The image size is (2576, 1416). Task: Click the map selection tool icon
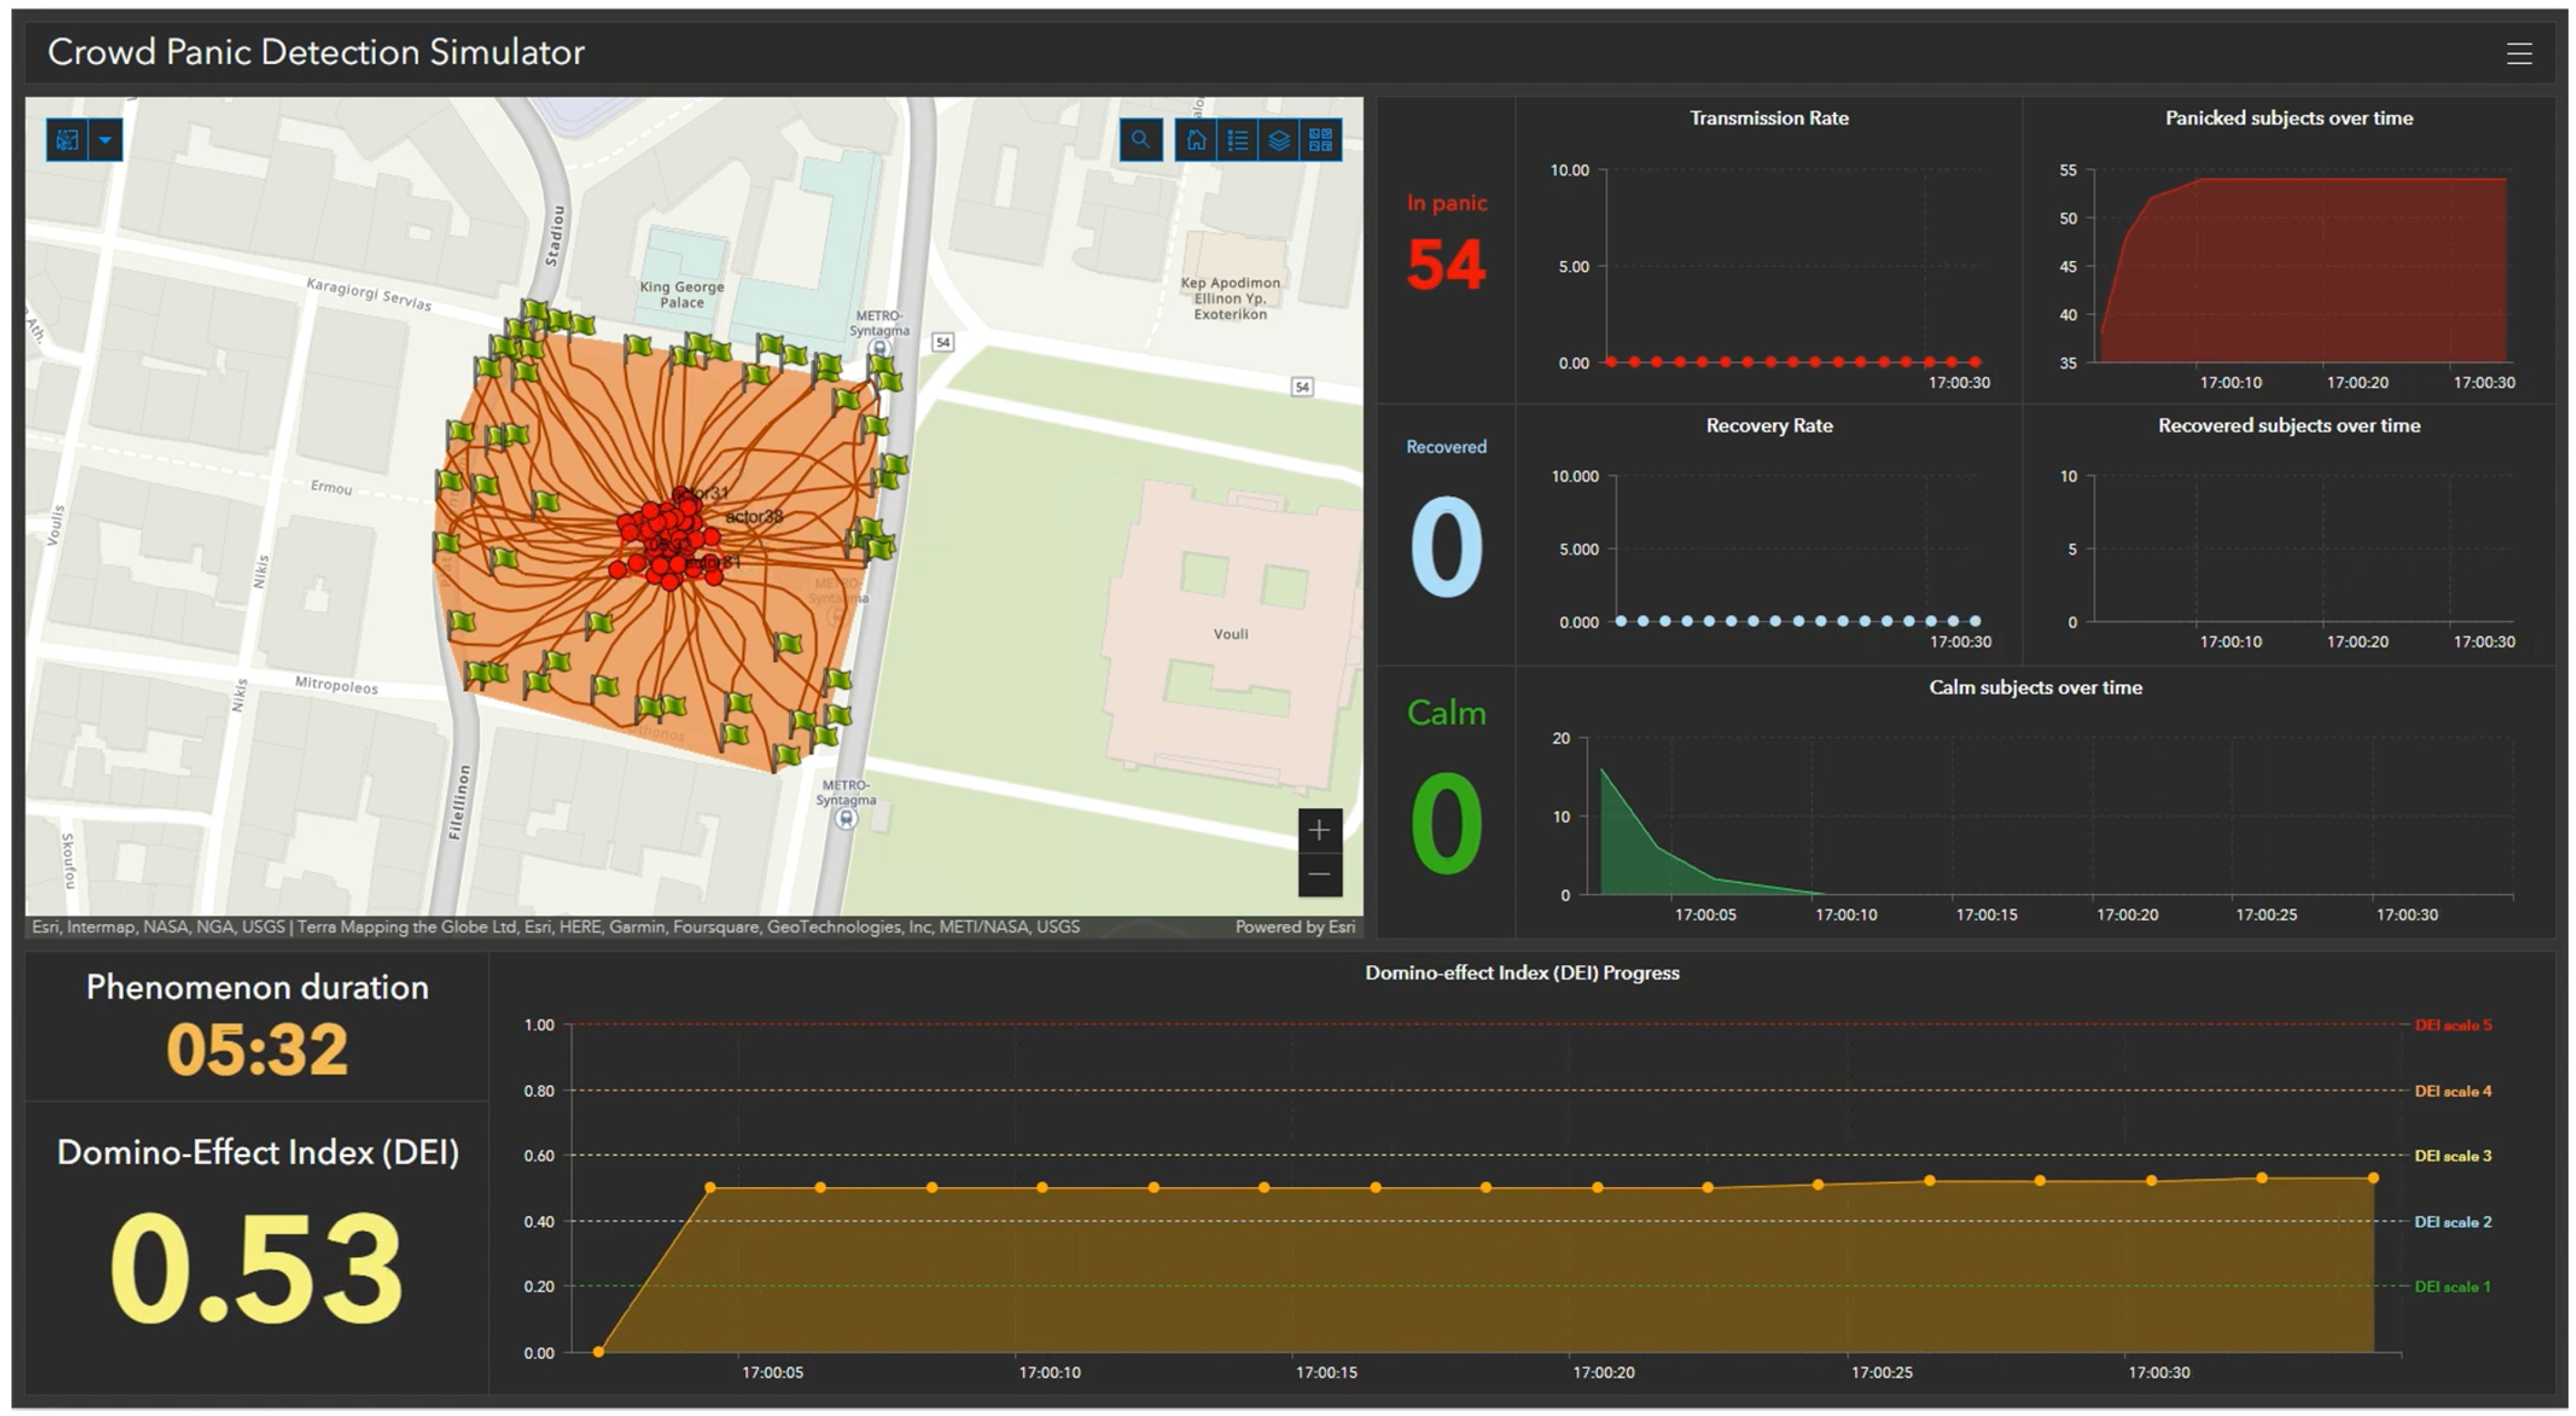click(67, 140)
